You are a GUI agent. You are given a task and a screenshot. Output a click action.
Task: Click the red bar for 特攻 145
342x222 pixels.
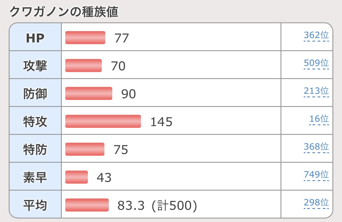tap(103, 121)
